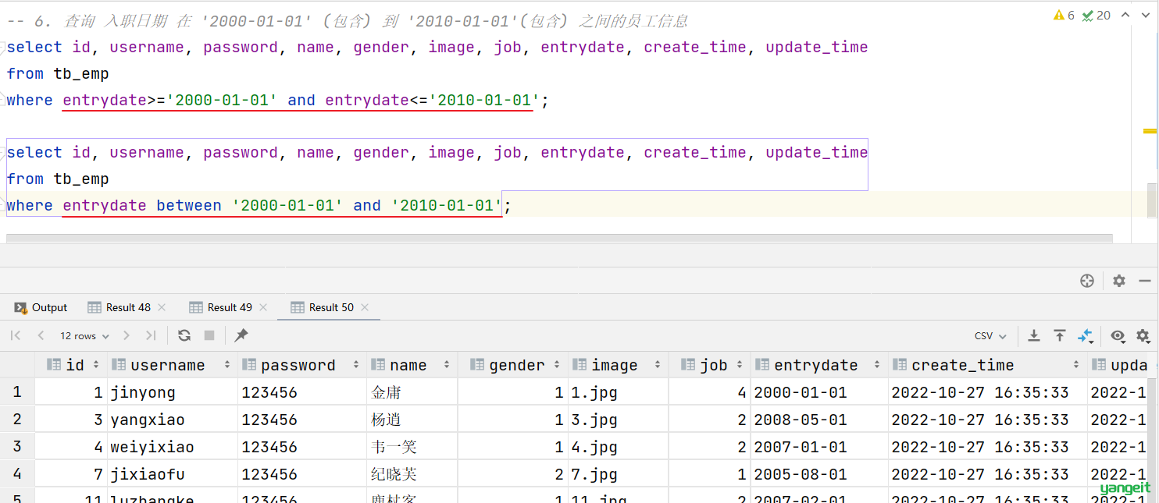The height and width of the screenshot is (503, 1159).
Task: Pin the Result 50 tab
Action: pyautogui.click(x=241, y=335)
